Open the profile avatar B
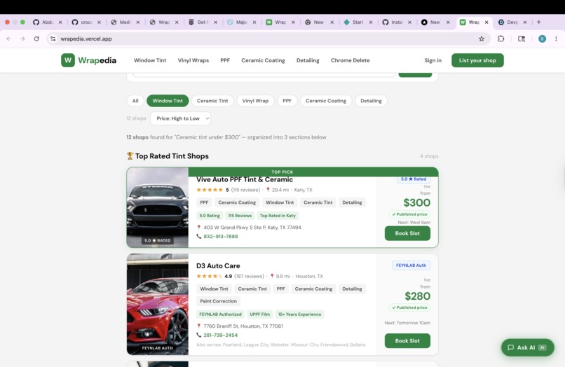Image resolution: width=565 pixels, height=367 pixels. pyautogui.click(x=542, y=39)
